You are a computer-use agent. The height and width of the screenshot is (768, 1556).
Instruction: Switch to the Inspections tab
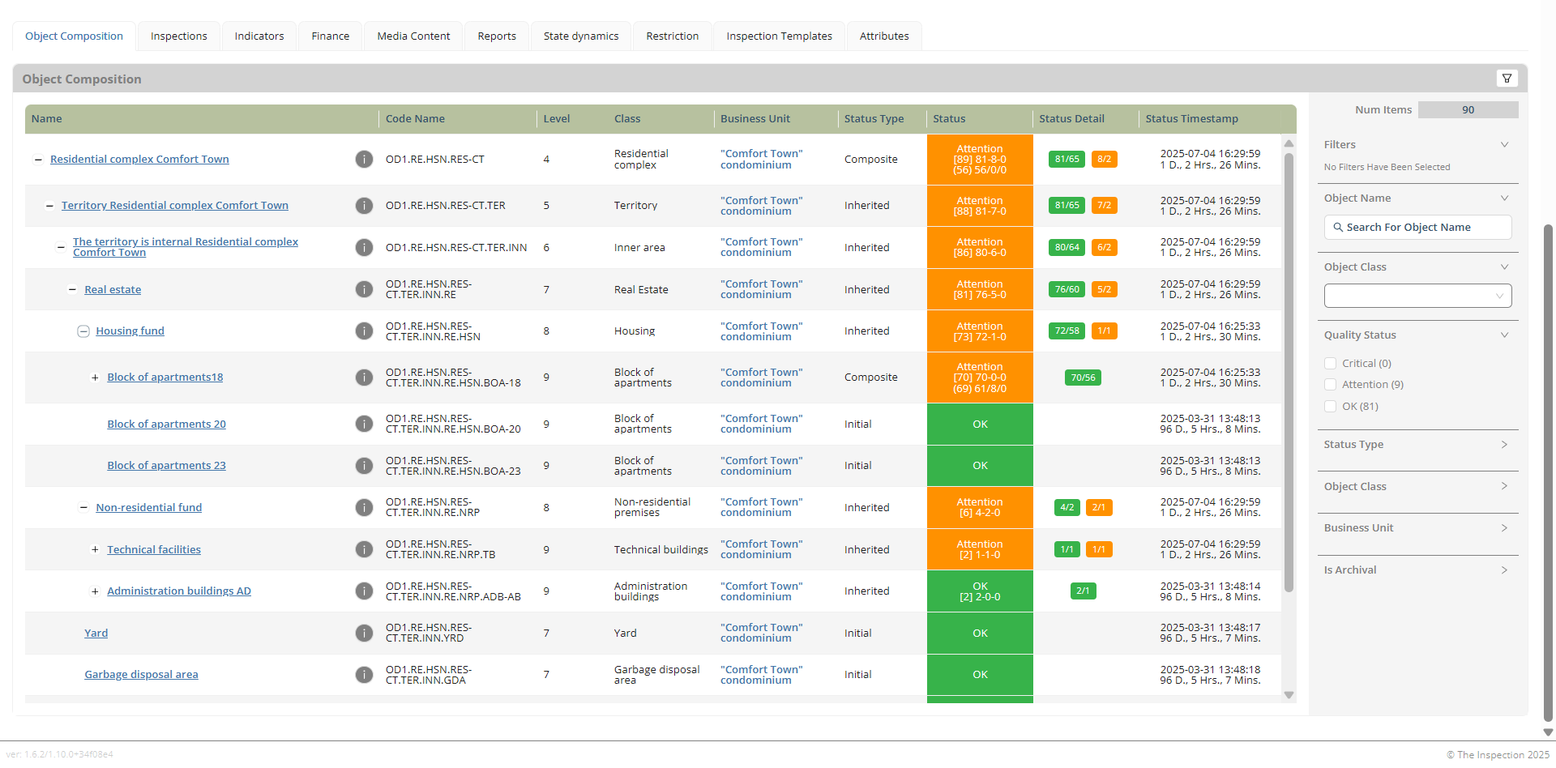coord(178,36)
